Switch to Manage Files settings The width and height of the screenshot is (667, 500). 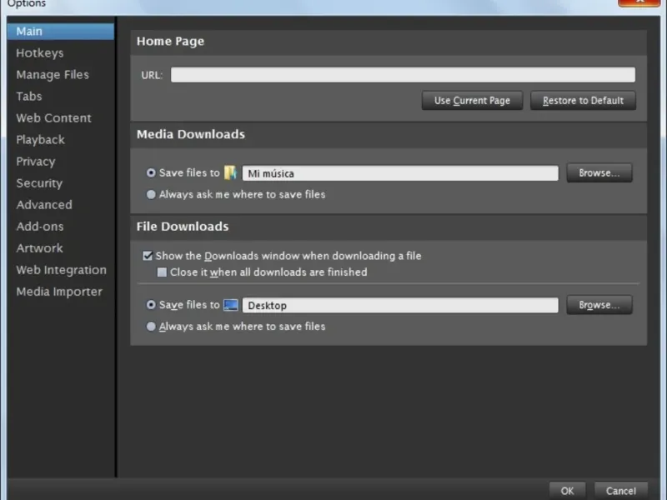click(53, 75)
